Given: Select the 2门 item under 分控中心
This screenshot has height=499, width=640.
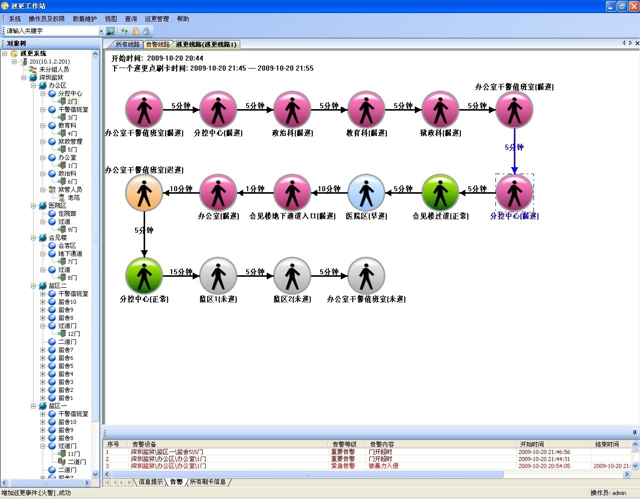Looking at the screenshot, I should pyautogui.click(x=73, y=102).
